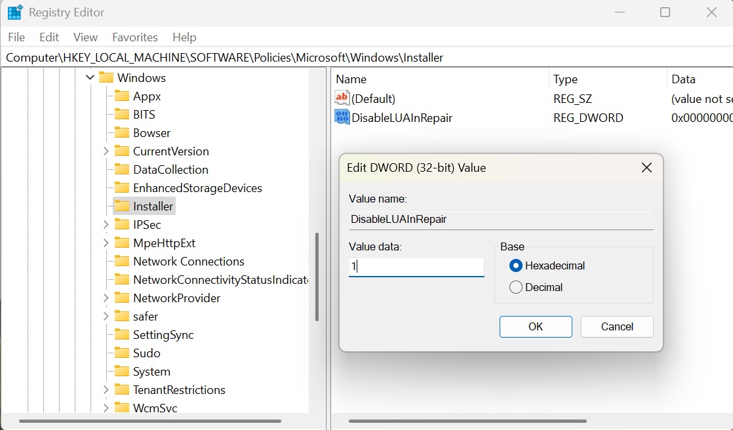This screenshot has width=733, height=430.
Task: Open the Favorites menu
Action: coord(135,37)
